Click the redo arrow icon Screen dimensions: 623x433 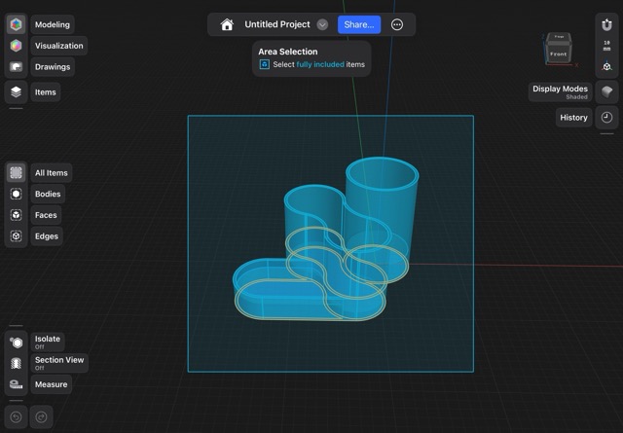coord(41,416)
